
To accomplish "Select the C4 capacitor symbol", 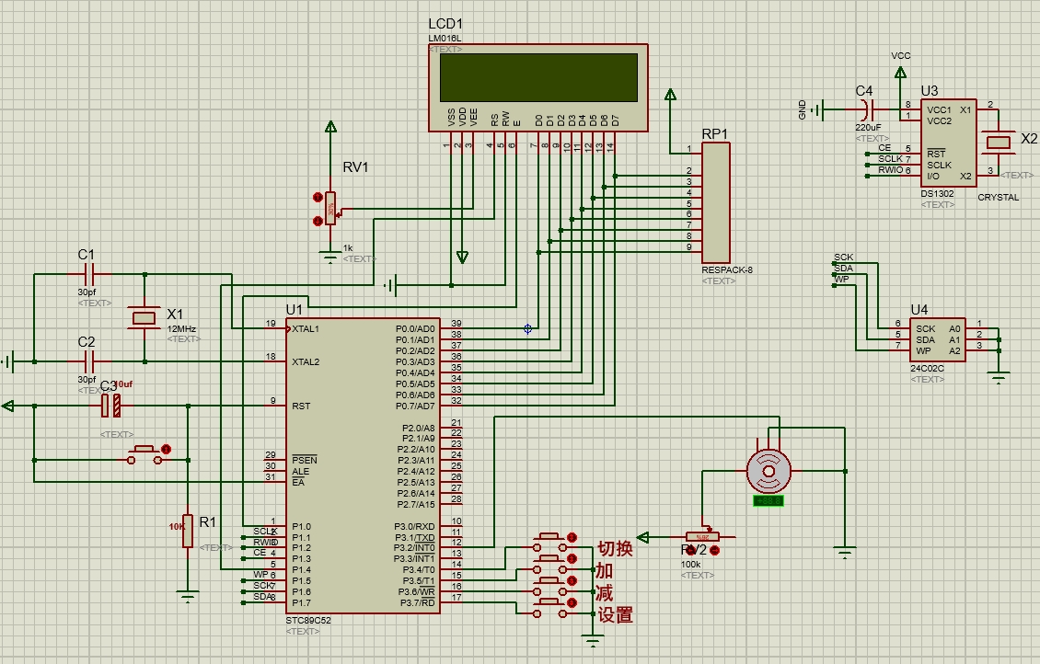I will coord(868,109).
